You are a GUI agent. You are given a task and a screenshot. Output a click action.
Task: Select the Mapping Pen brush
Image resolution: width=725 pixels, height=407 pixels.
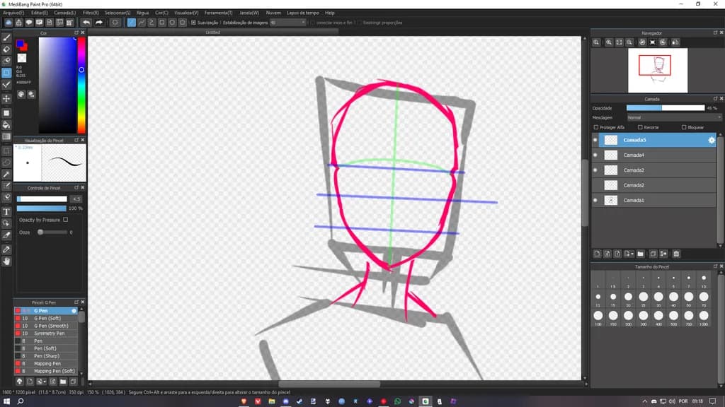(46, 364)
